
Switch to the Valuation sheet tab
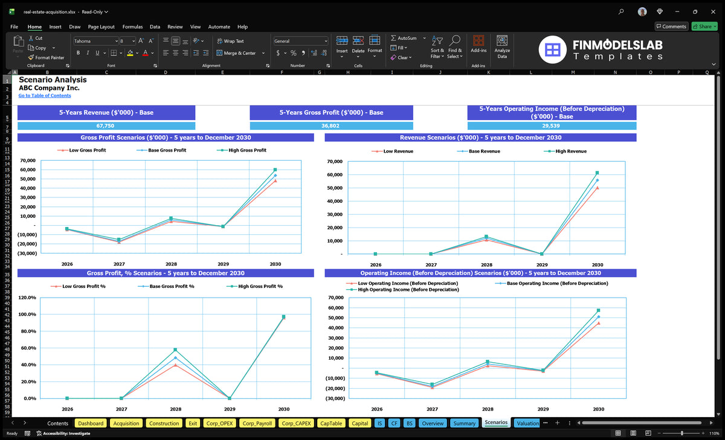click(x=527, y=423)
